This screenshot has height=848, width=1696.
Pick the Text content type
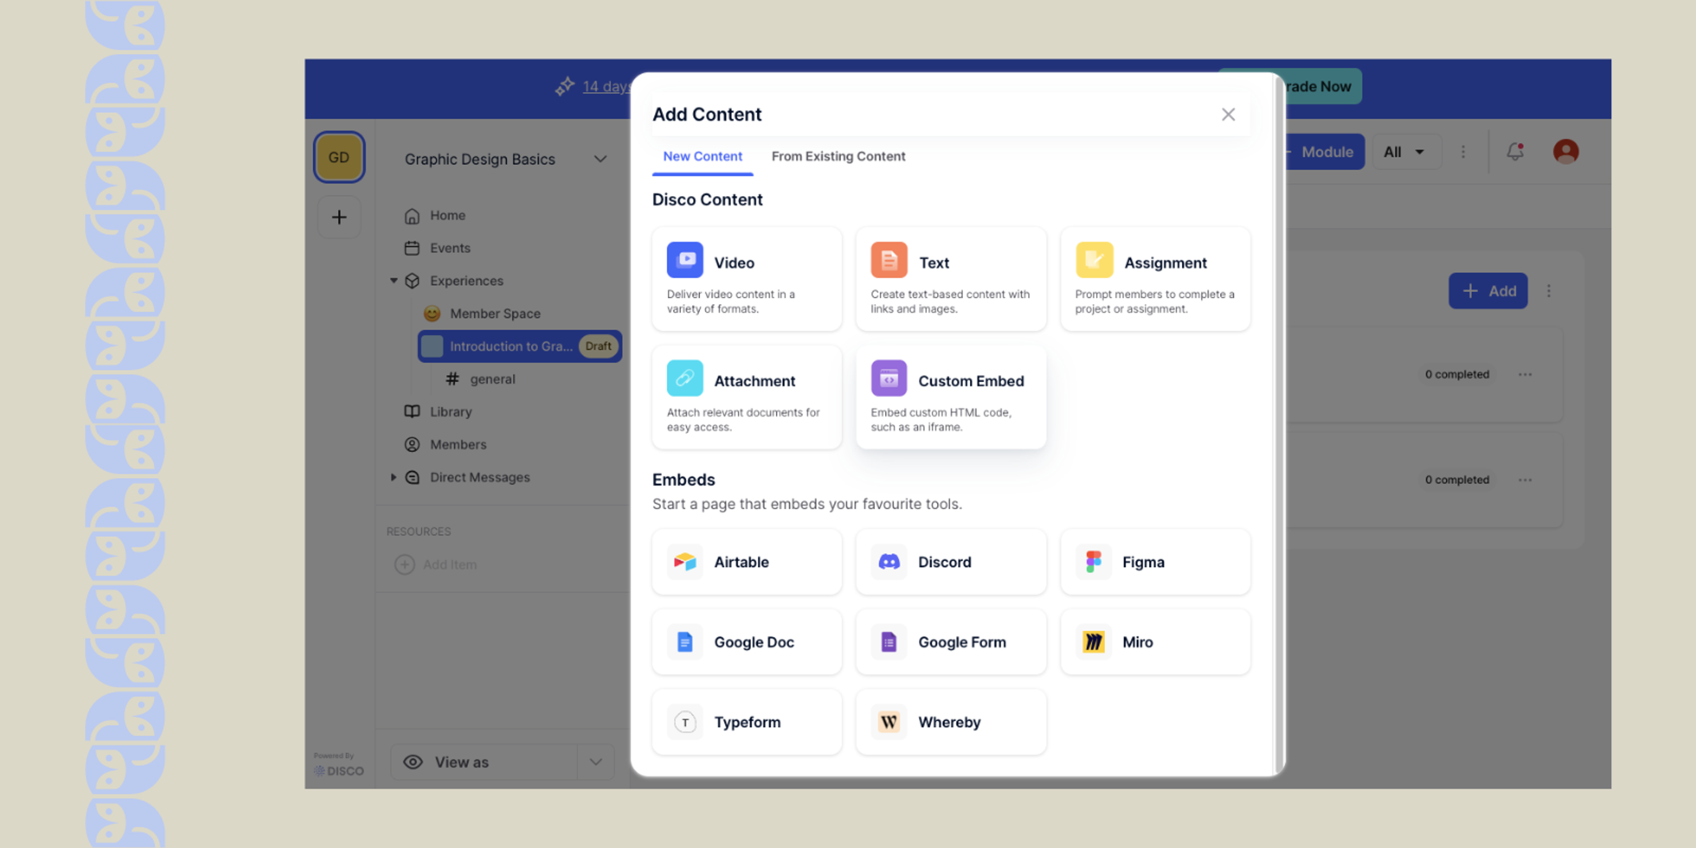coord(951,279)
